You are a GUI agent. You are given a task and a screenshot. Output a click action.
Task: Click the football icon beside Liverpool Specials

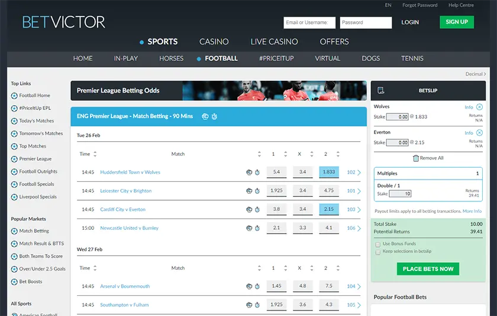[14, 197]
